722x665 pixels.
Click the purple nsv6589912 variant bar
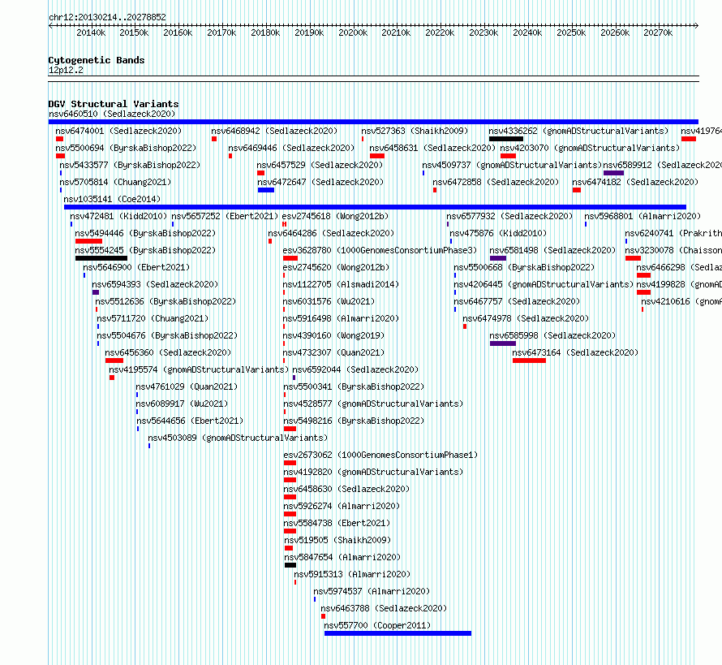coord(614,173)
